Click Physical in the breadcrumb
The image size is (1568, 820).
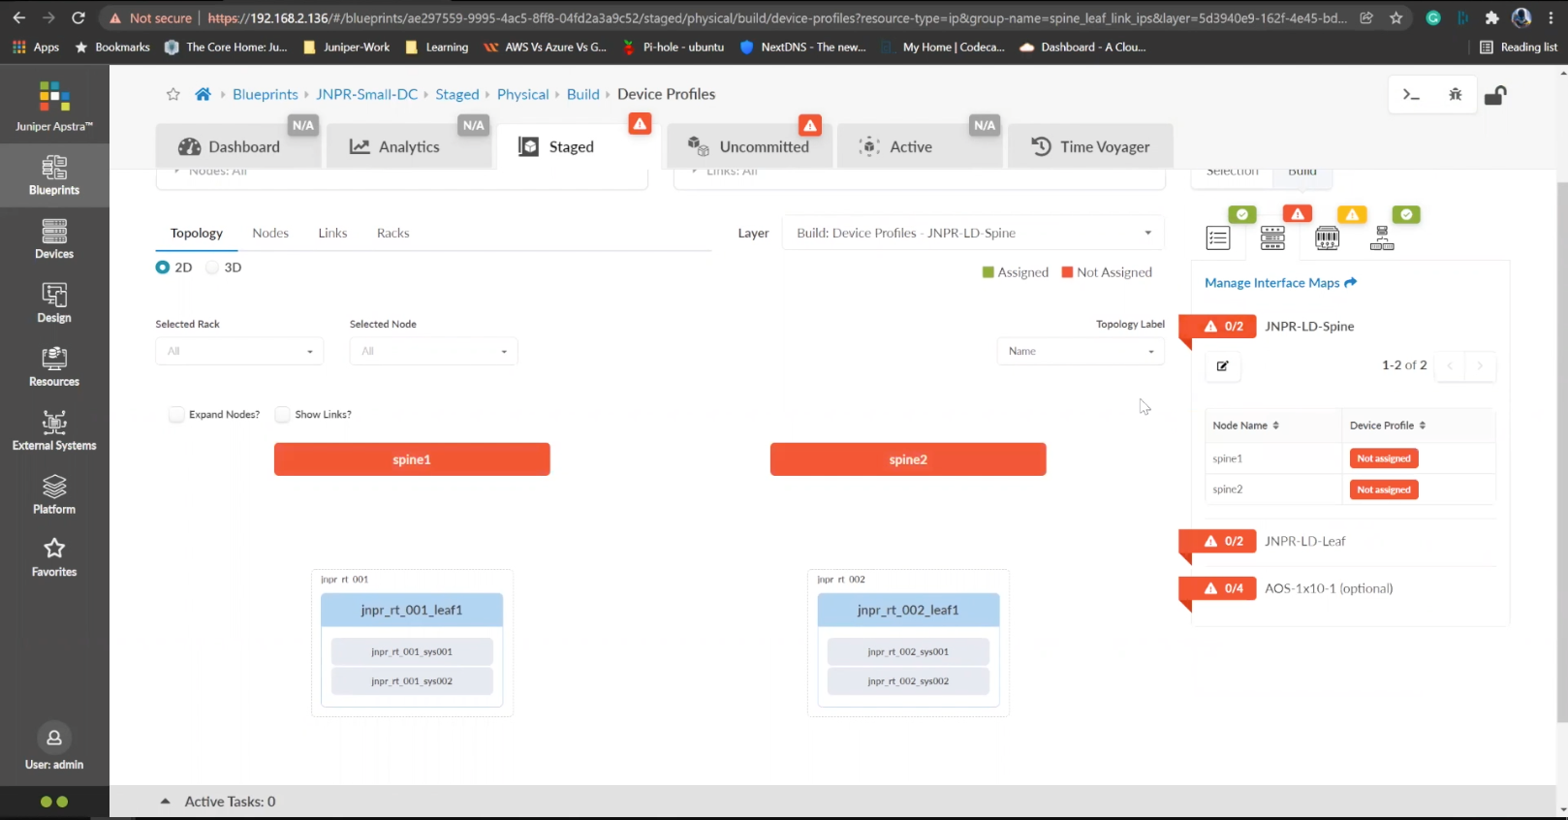[522, 94]
